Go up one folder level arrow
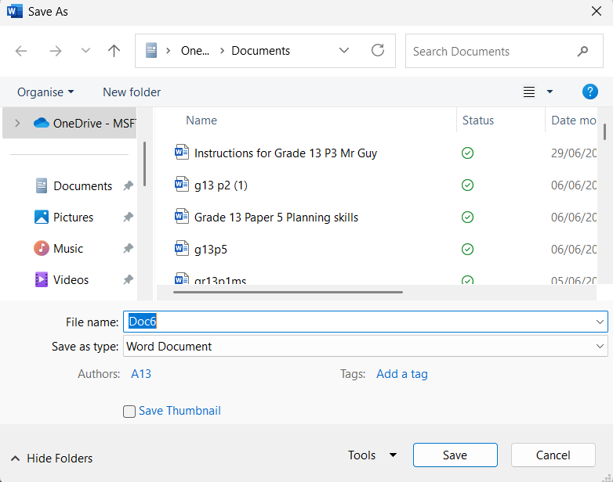 click(114, 51)
